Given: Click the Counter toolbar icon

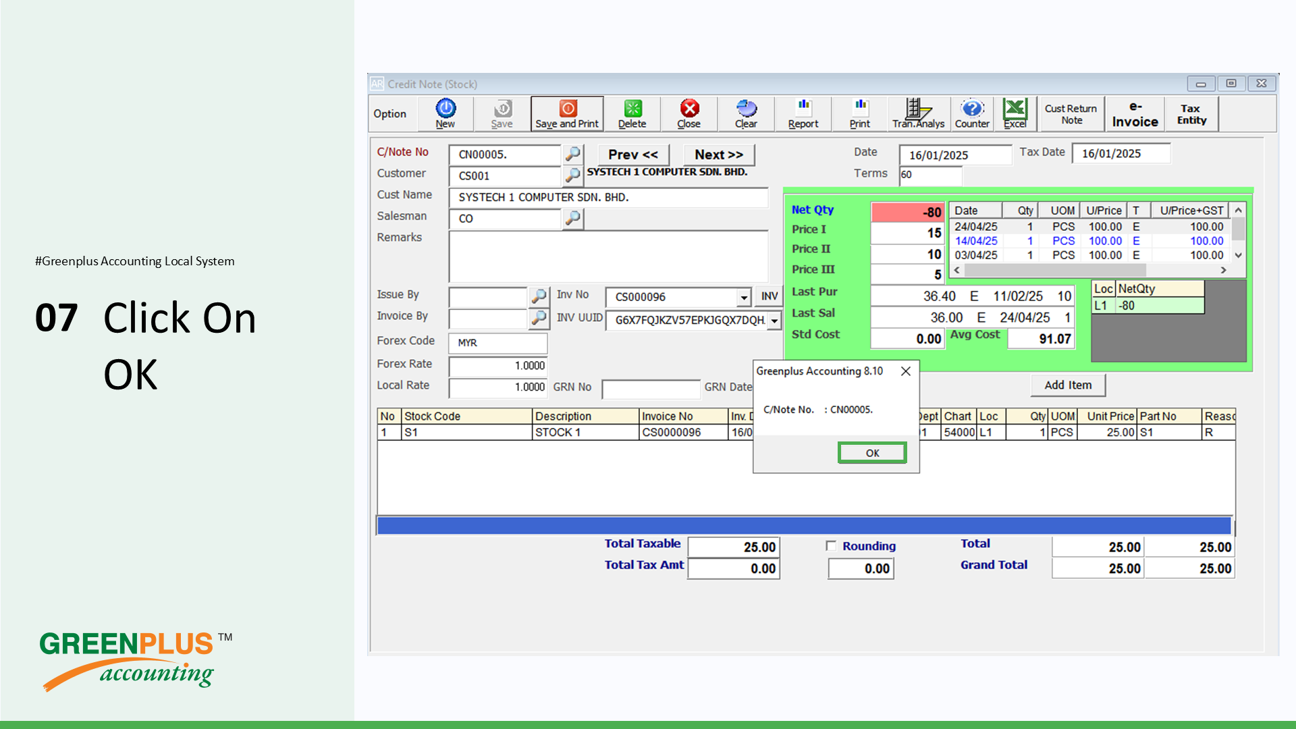Looking at the screenshot, I should pyautogui.click(x=972, y=113).
